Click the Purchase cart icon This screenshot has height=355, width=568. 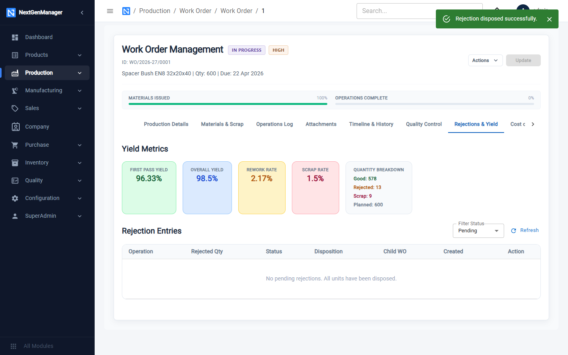[x=15, y=145]
